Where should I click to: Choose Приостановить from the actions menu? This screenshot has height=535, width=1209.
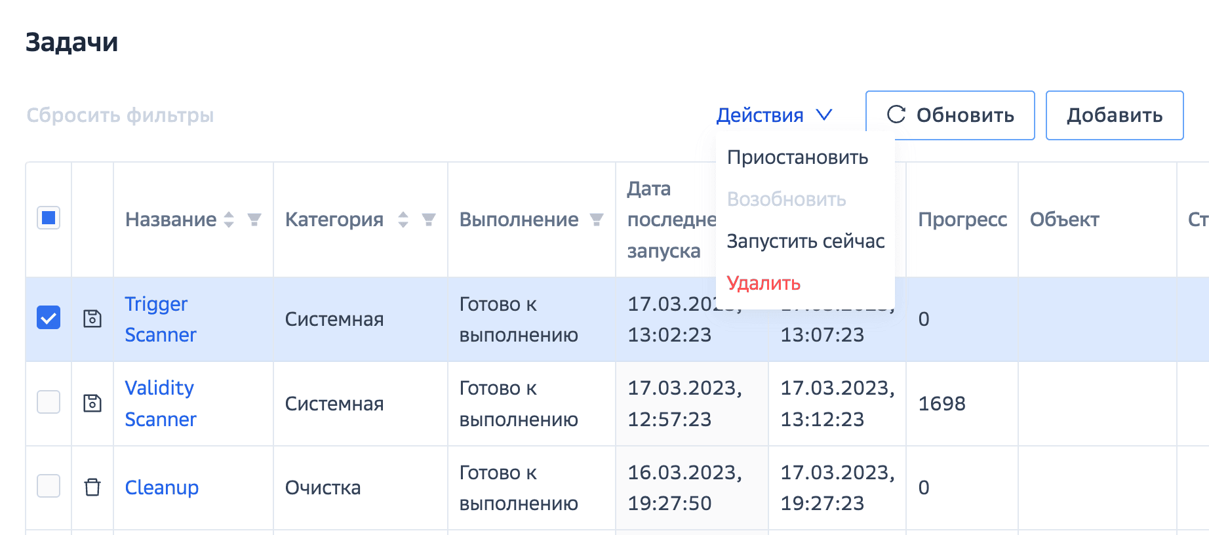tap(797, 157)
